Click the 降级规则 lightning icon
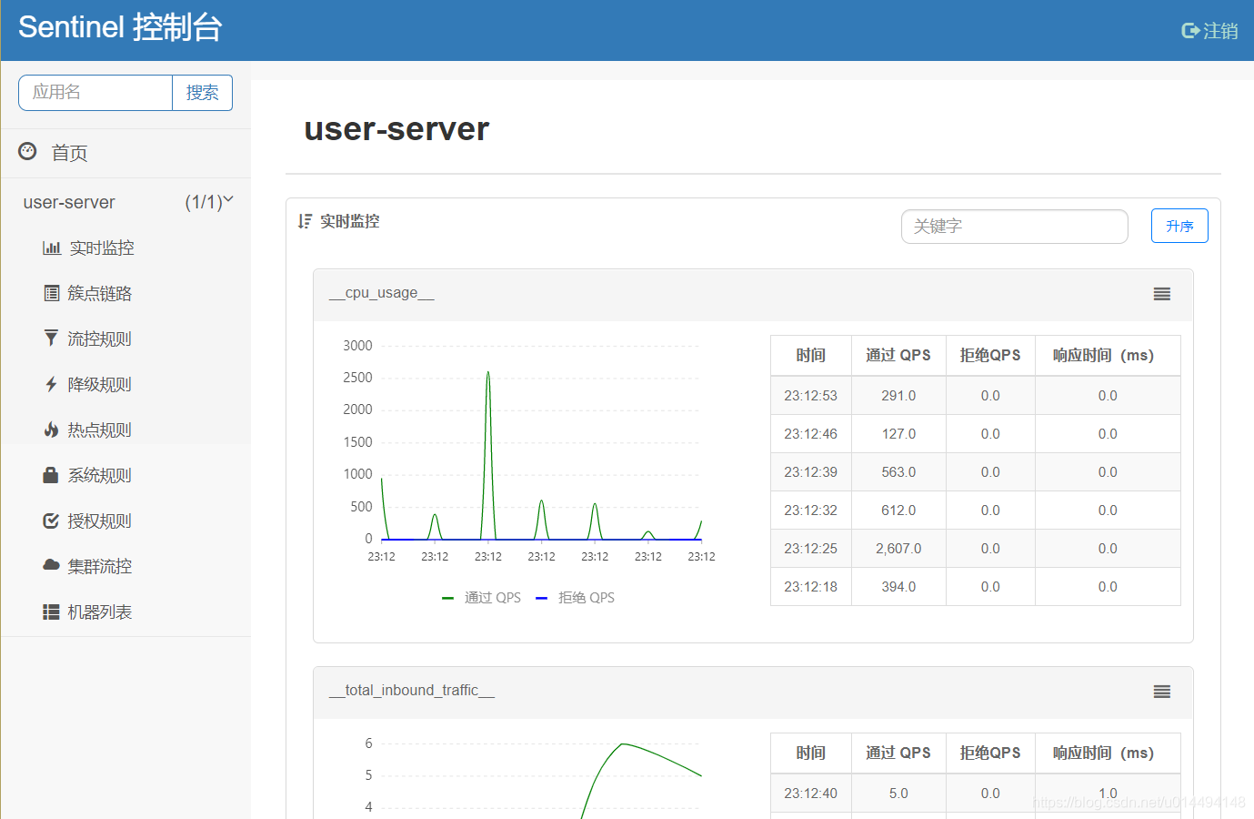Screen dimensions: 1254x819 point(51,384)
